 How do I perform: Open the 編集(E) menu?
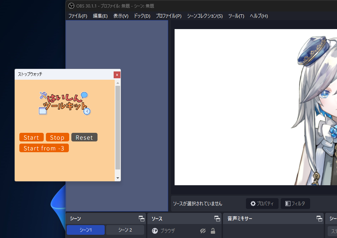(100, 16)
